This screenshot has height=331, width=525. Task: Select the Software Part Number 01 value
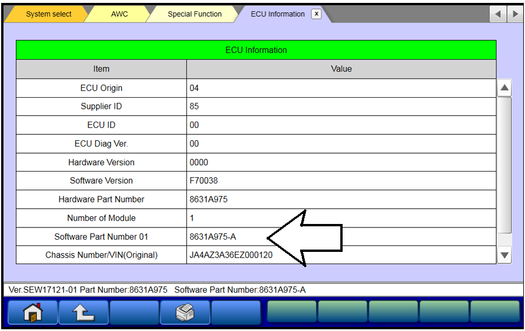click(x=213, y=237)
